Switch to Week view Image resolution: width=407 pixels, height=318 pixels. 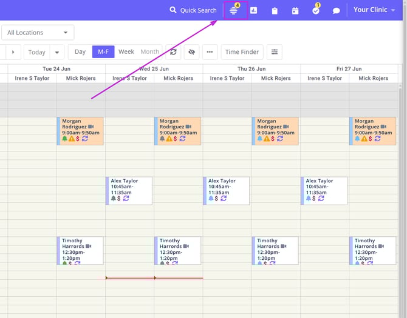[126, 52]
